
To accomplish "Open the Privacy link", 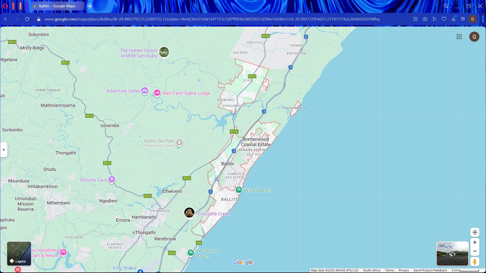I will (404, 270).
